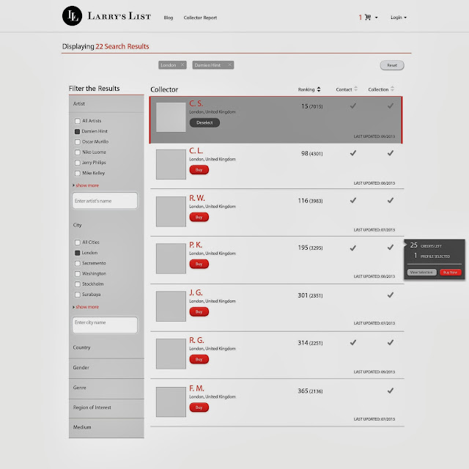
Task: Click the P. K. profile thumbnail
Action: (171, 259)
